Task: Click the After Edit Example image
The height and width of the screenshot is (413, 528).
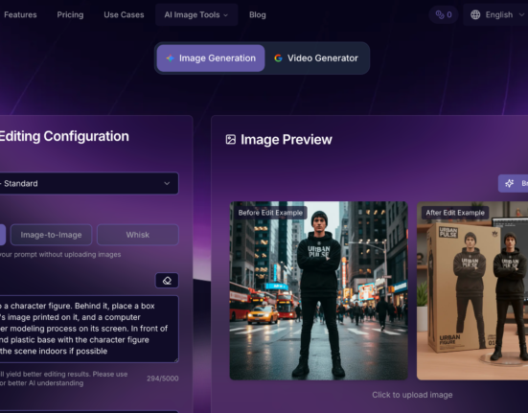Action: point(472,290)
